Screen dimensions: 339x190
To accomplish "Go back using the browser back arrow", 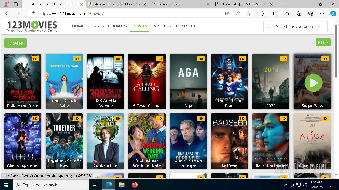I will pyautogui.click(x=7, y=13).
